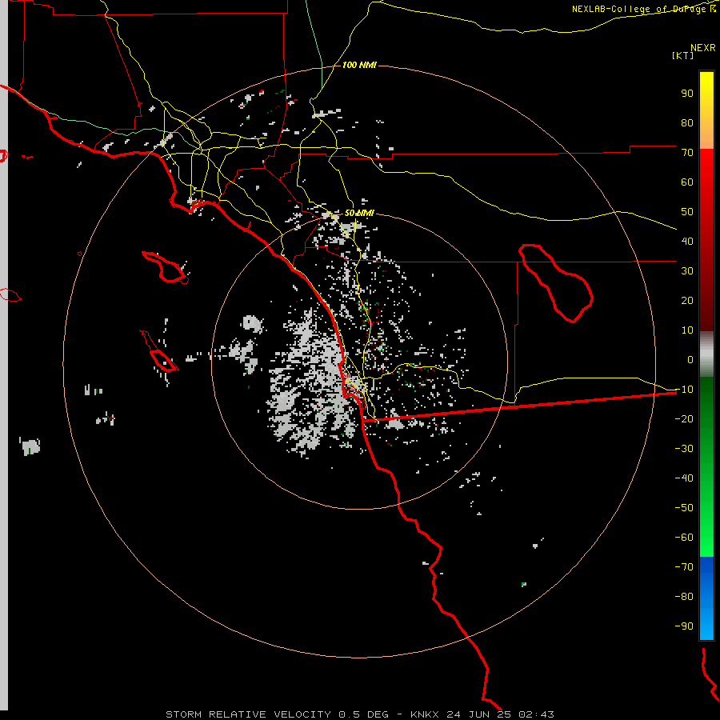
Task: Select the 80 value on velocity scale
Action: point(687,123)
